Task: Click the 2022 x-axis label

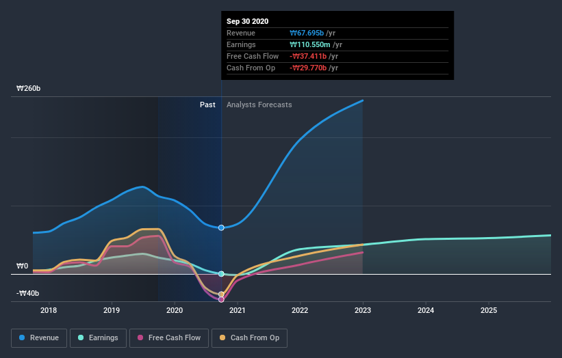Action: pyautogui.click(x=300, y=310)
